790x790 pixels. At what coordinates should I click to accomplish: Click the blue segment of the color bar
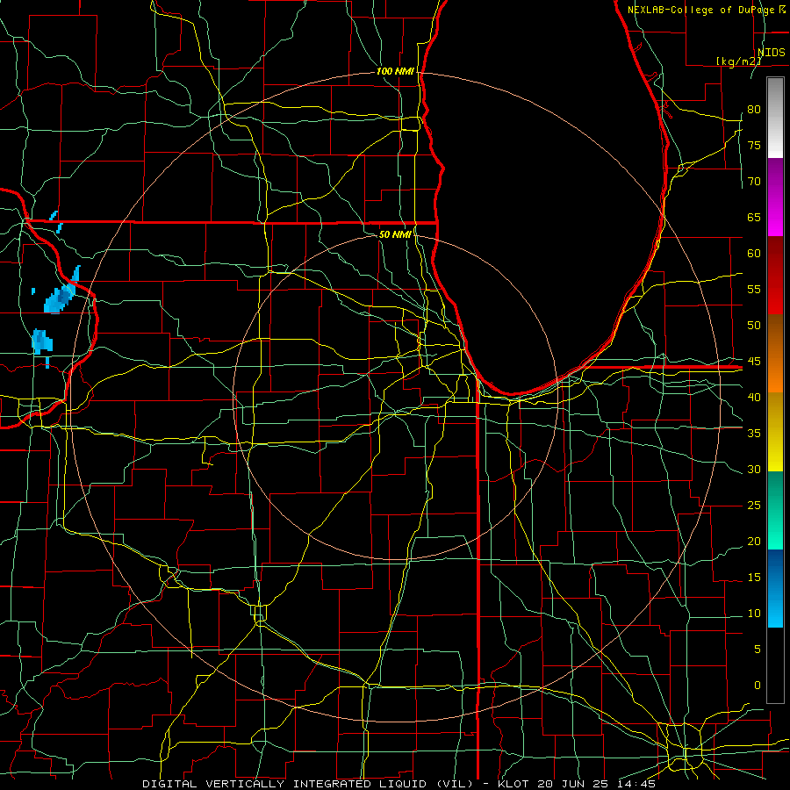pos(775,588)
